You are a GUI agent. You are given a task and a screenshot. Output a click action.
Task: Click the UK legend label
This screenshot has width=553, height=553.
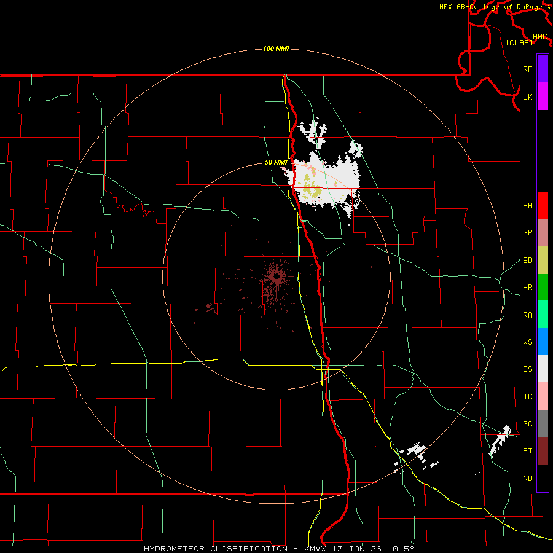tap(527, 96)
